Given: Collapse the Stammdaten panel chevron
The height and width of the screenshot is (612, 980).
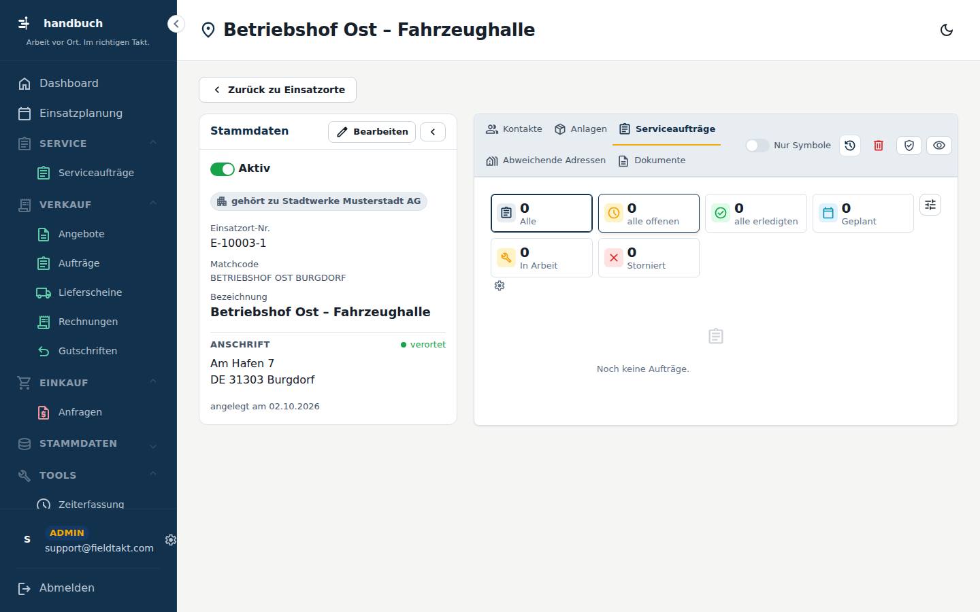Looking at the screenshot, I should point(433,132).
